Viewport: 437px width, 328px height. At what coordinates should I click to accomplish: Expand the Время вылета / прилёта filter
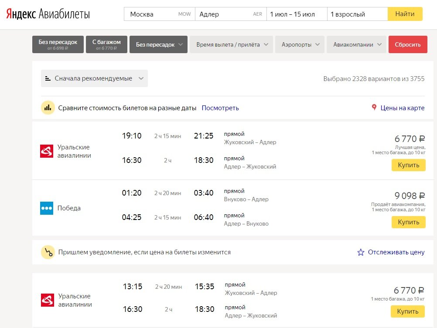pos(231,44)
